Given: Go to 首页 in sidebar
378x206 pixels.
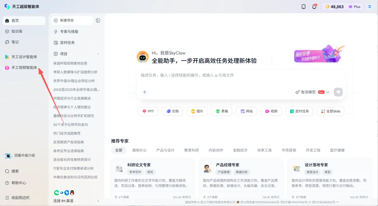Looking at the screenshot, I should point(24,21).
